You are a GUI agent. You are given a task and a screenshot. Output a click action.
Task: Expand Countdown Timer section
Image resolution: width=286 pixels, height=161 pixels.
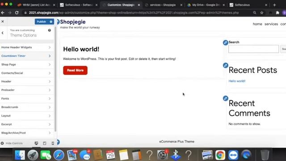pyautogui.click(x=27, y=56)
